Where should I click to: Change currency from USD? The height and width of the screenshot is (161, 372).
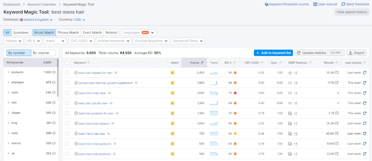point(80,20)
